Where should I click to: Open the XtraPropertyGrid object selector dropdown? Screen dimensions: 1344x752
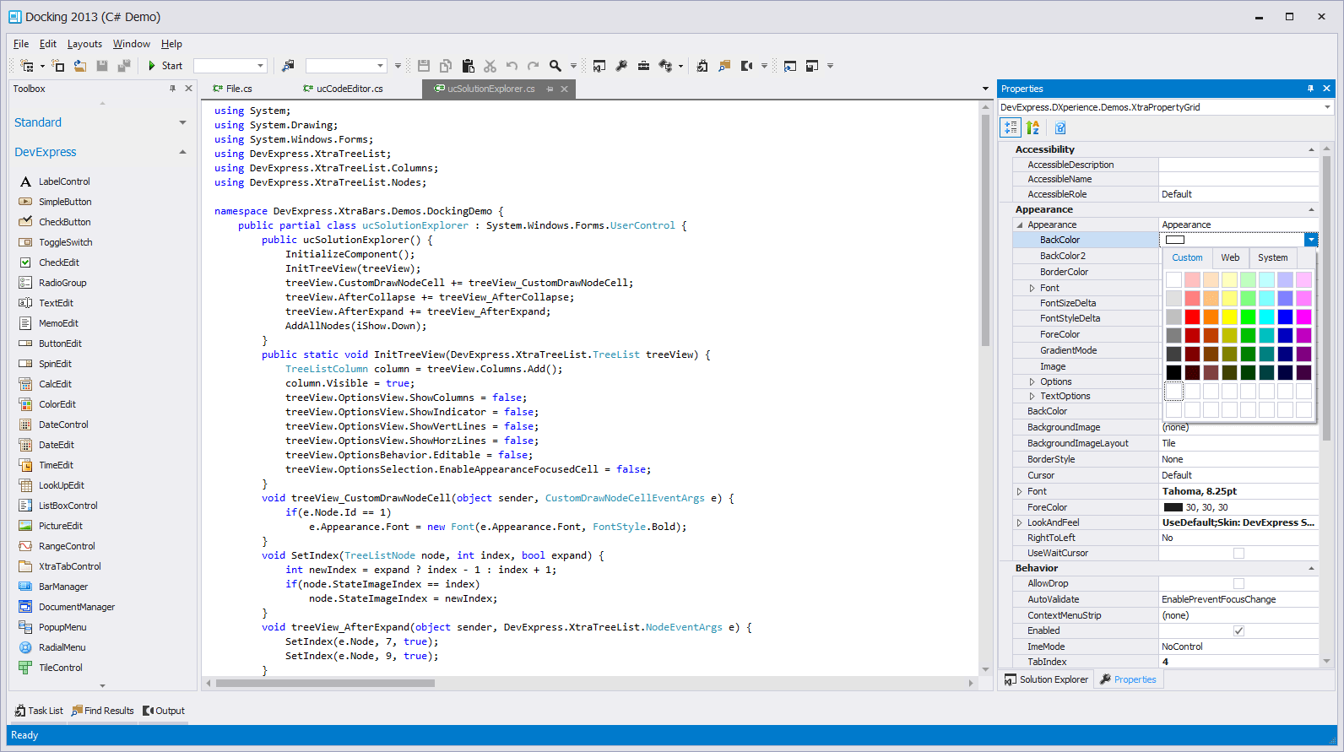(x=1326, y=107)
